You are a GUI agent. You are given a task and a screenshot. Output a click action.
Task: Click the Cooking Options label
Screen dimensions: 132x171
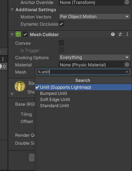click(x=32, y=58)
